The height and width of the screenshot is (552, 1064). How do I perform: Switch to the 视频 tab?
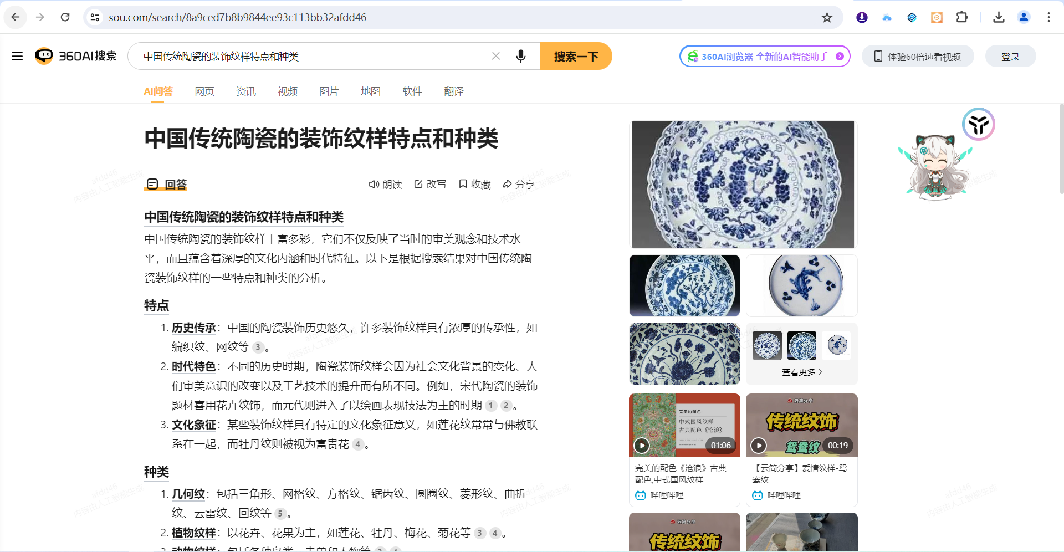[x=287, y=91]
